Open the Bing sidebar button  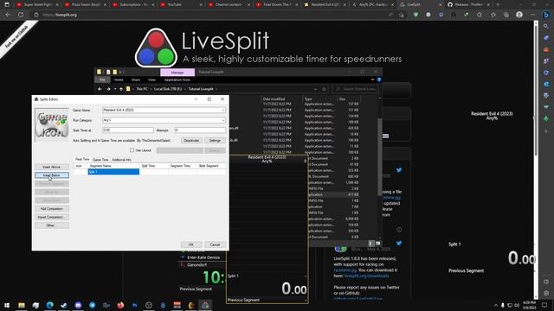click(546, 15)
